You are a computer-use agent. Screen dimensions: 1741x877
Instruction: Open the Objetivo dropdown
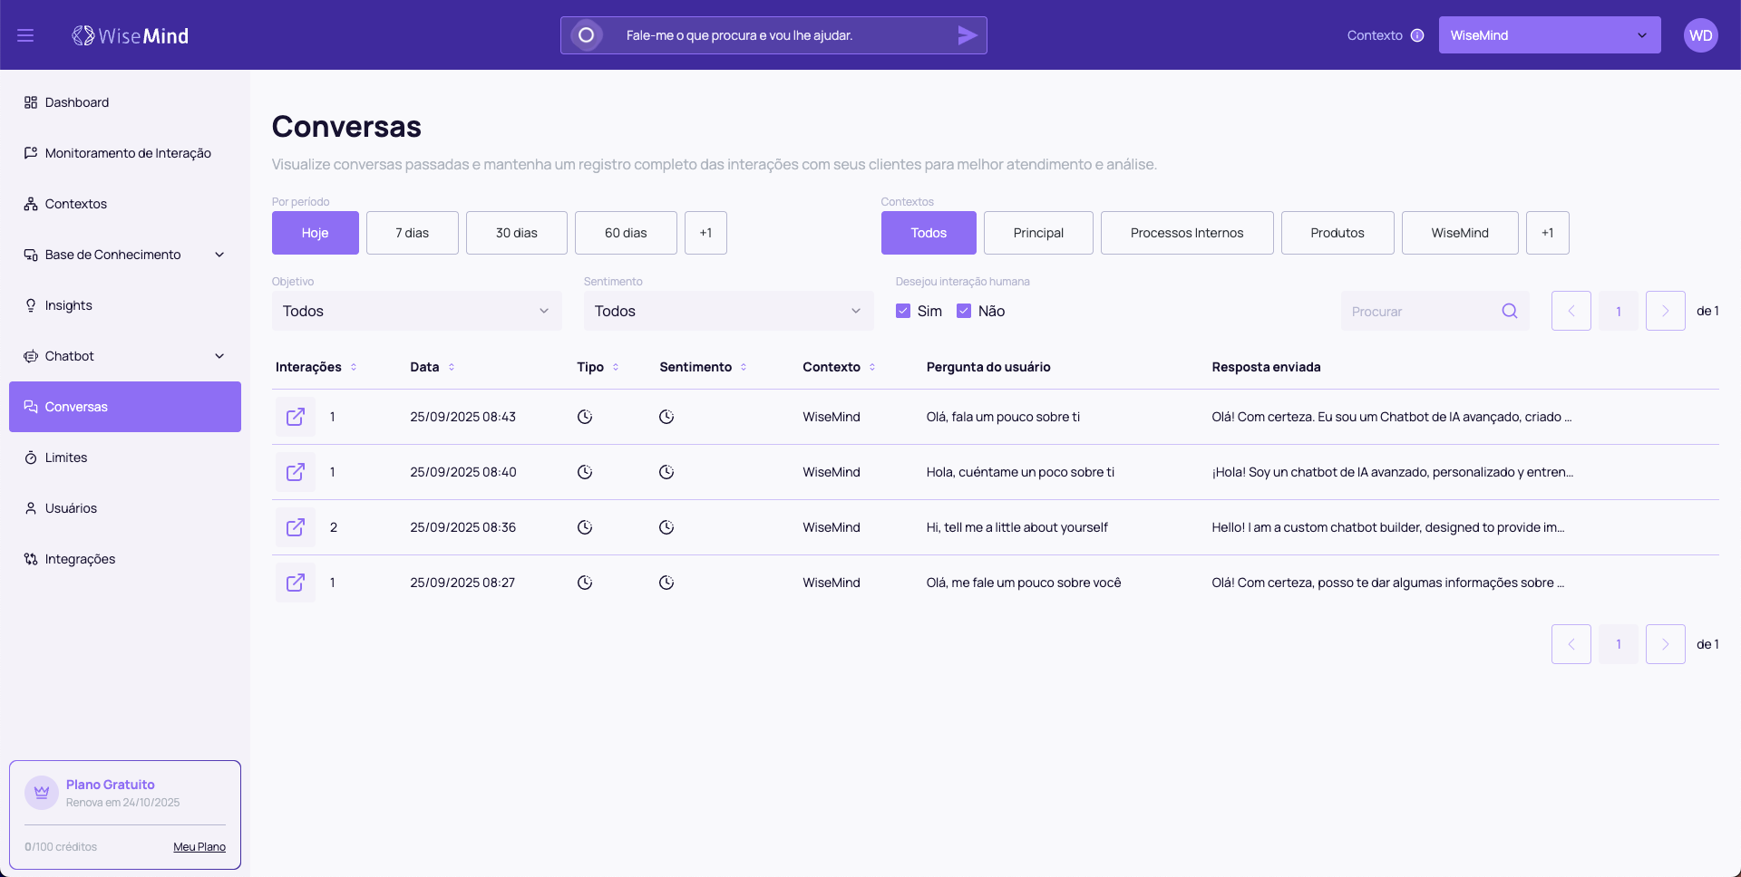pyautogui.click(x=416, y=311)
